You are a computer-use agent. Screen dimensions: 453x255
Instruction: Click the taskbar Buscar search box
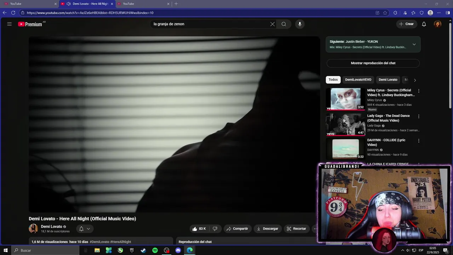coord(45,250)
